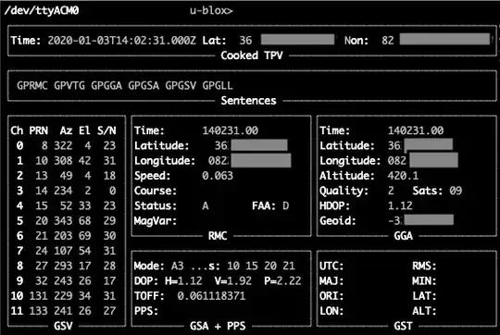The height and width of the screenshot is (335, 500).
Task: Click the GPGSV sentence name
Action: pos(181,85)
